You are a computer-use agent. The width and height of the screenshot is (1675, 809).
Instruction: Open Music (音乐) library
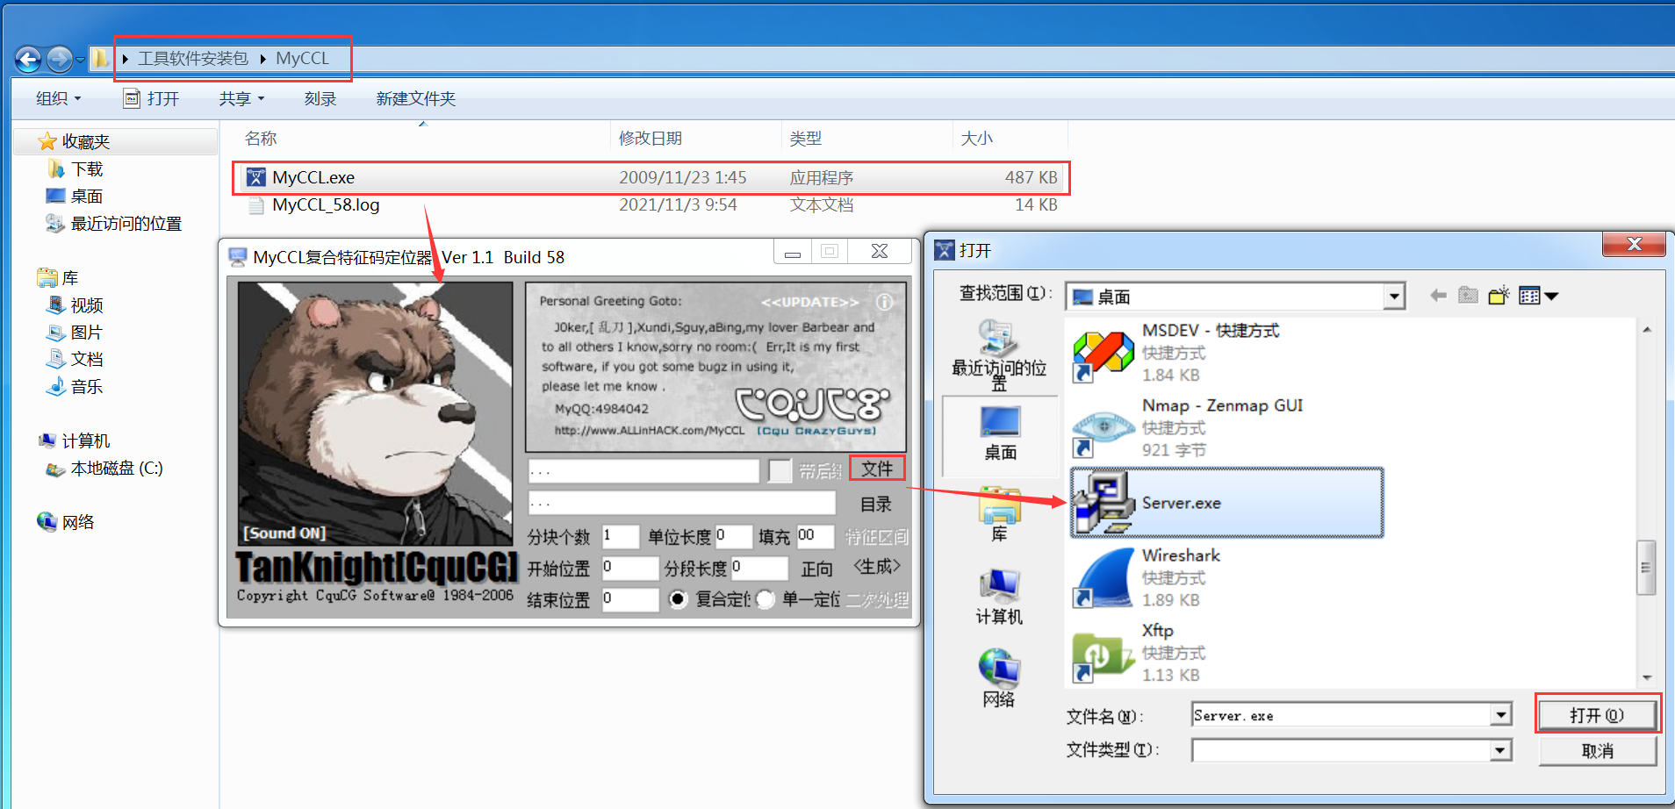[x=75, y=386]
